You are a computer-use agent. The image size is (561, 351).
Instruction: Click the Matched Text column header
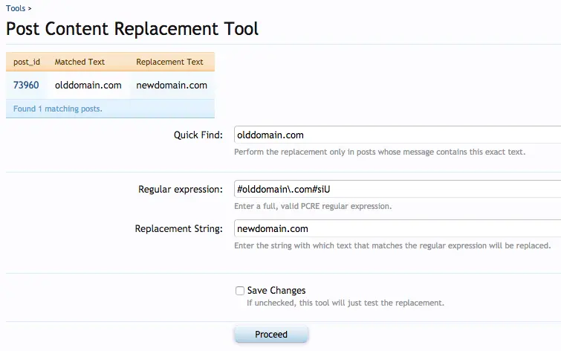[80, 62]
